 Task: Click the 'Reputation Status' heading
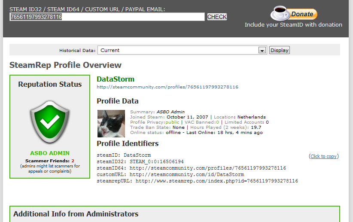coord(50,84)
